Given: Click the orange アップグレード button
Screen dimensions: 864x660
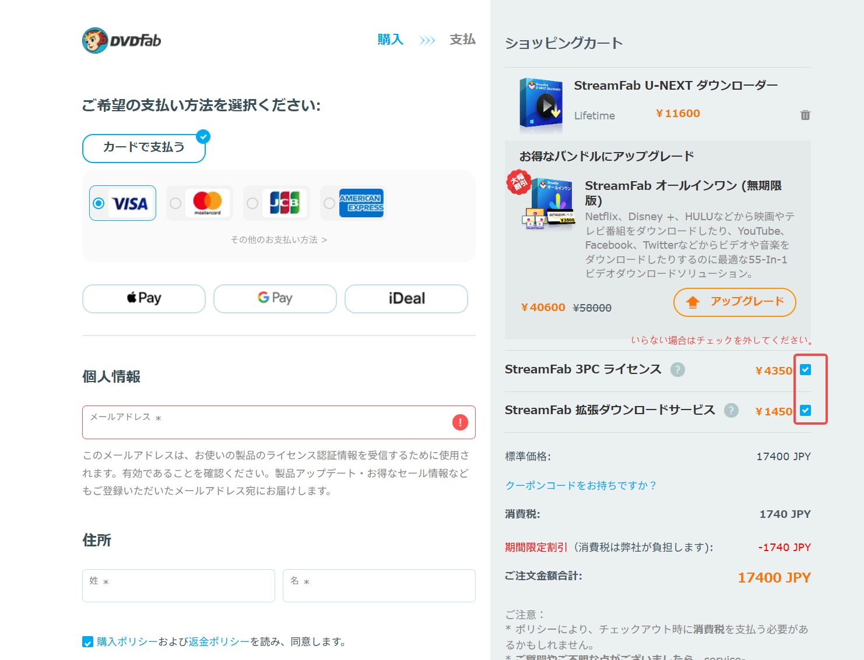Looking at the screenshot, I should click(x=735, y=302).
